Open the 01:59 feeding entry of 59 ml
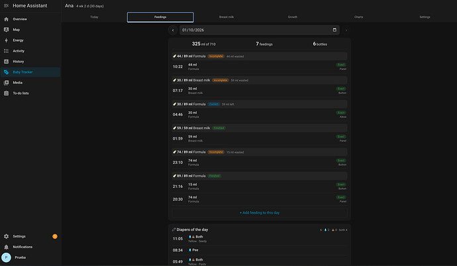Viewport: 457px width, 266px height. (x=260, y=138)
